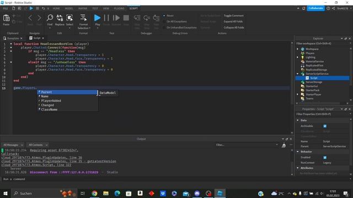This screenshot has height=198, width=353.
Task: Select ReplicatedStorage in the Explorer
Action: coord(316,70)
